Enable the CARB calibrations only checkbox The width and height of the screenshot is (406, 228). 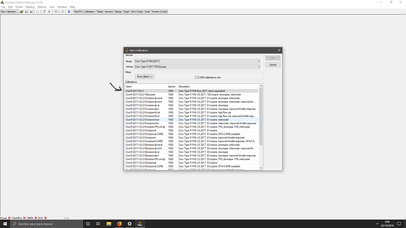click(x=196, y=78)
